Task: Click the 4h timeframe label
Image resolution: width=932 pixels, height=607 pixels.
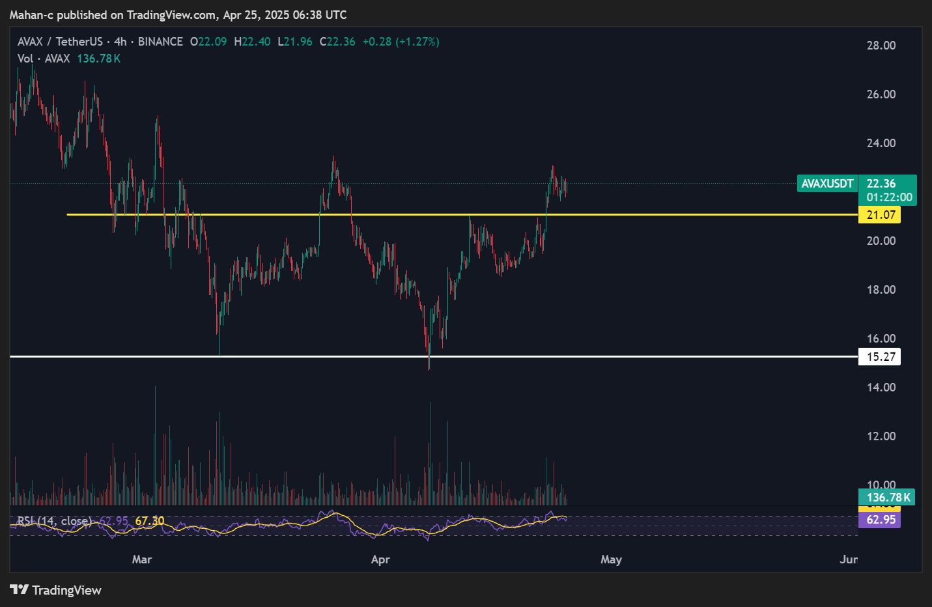Action: point(120,42)
